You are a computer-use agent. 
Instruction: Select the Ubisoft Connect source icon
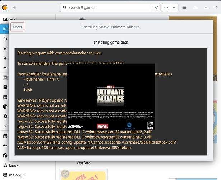(x=5, y=107)
